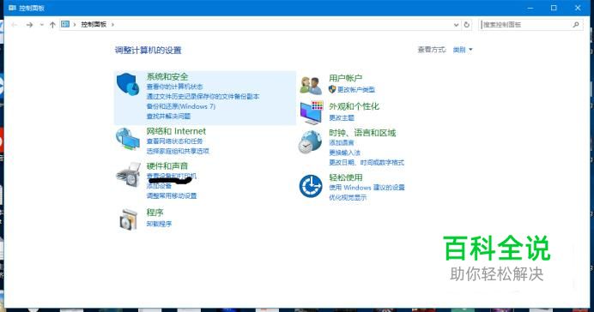
Task: Click the search magnifier icon
Action: tap(576, 25)
